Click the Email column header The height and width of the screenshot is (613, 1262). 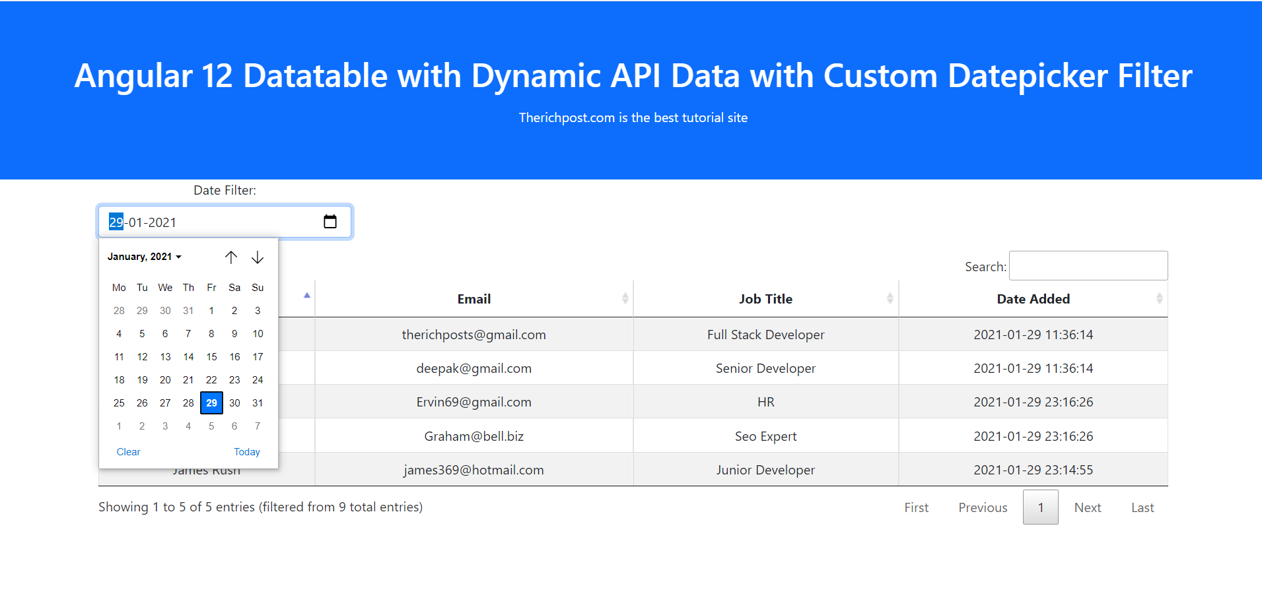pyautogui.click(x=474, y=299)
